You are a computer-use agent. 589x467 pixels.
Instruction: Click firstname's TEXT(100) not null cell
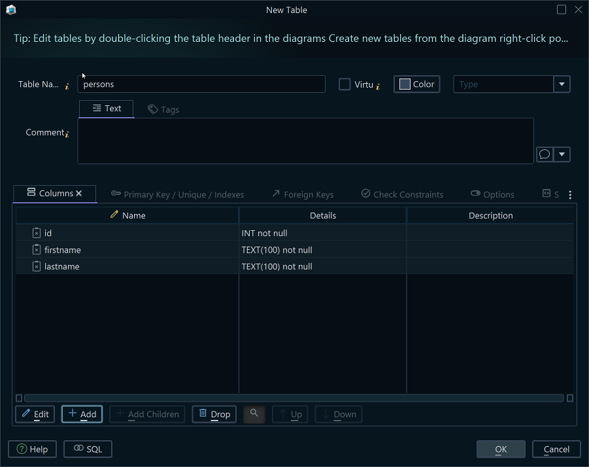click(322, 250)
